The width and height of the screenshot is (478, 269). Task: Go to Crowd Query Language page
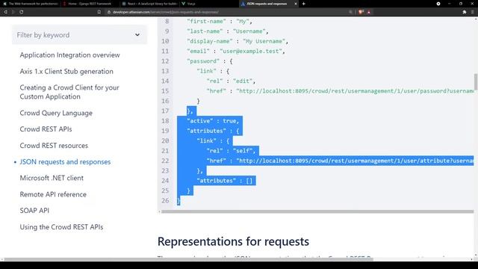coord(56,113)
